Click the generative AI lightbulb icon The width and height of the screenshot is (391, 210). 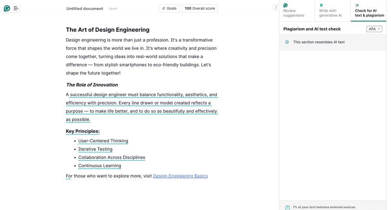[321, 5]
